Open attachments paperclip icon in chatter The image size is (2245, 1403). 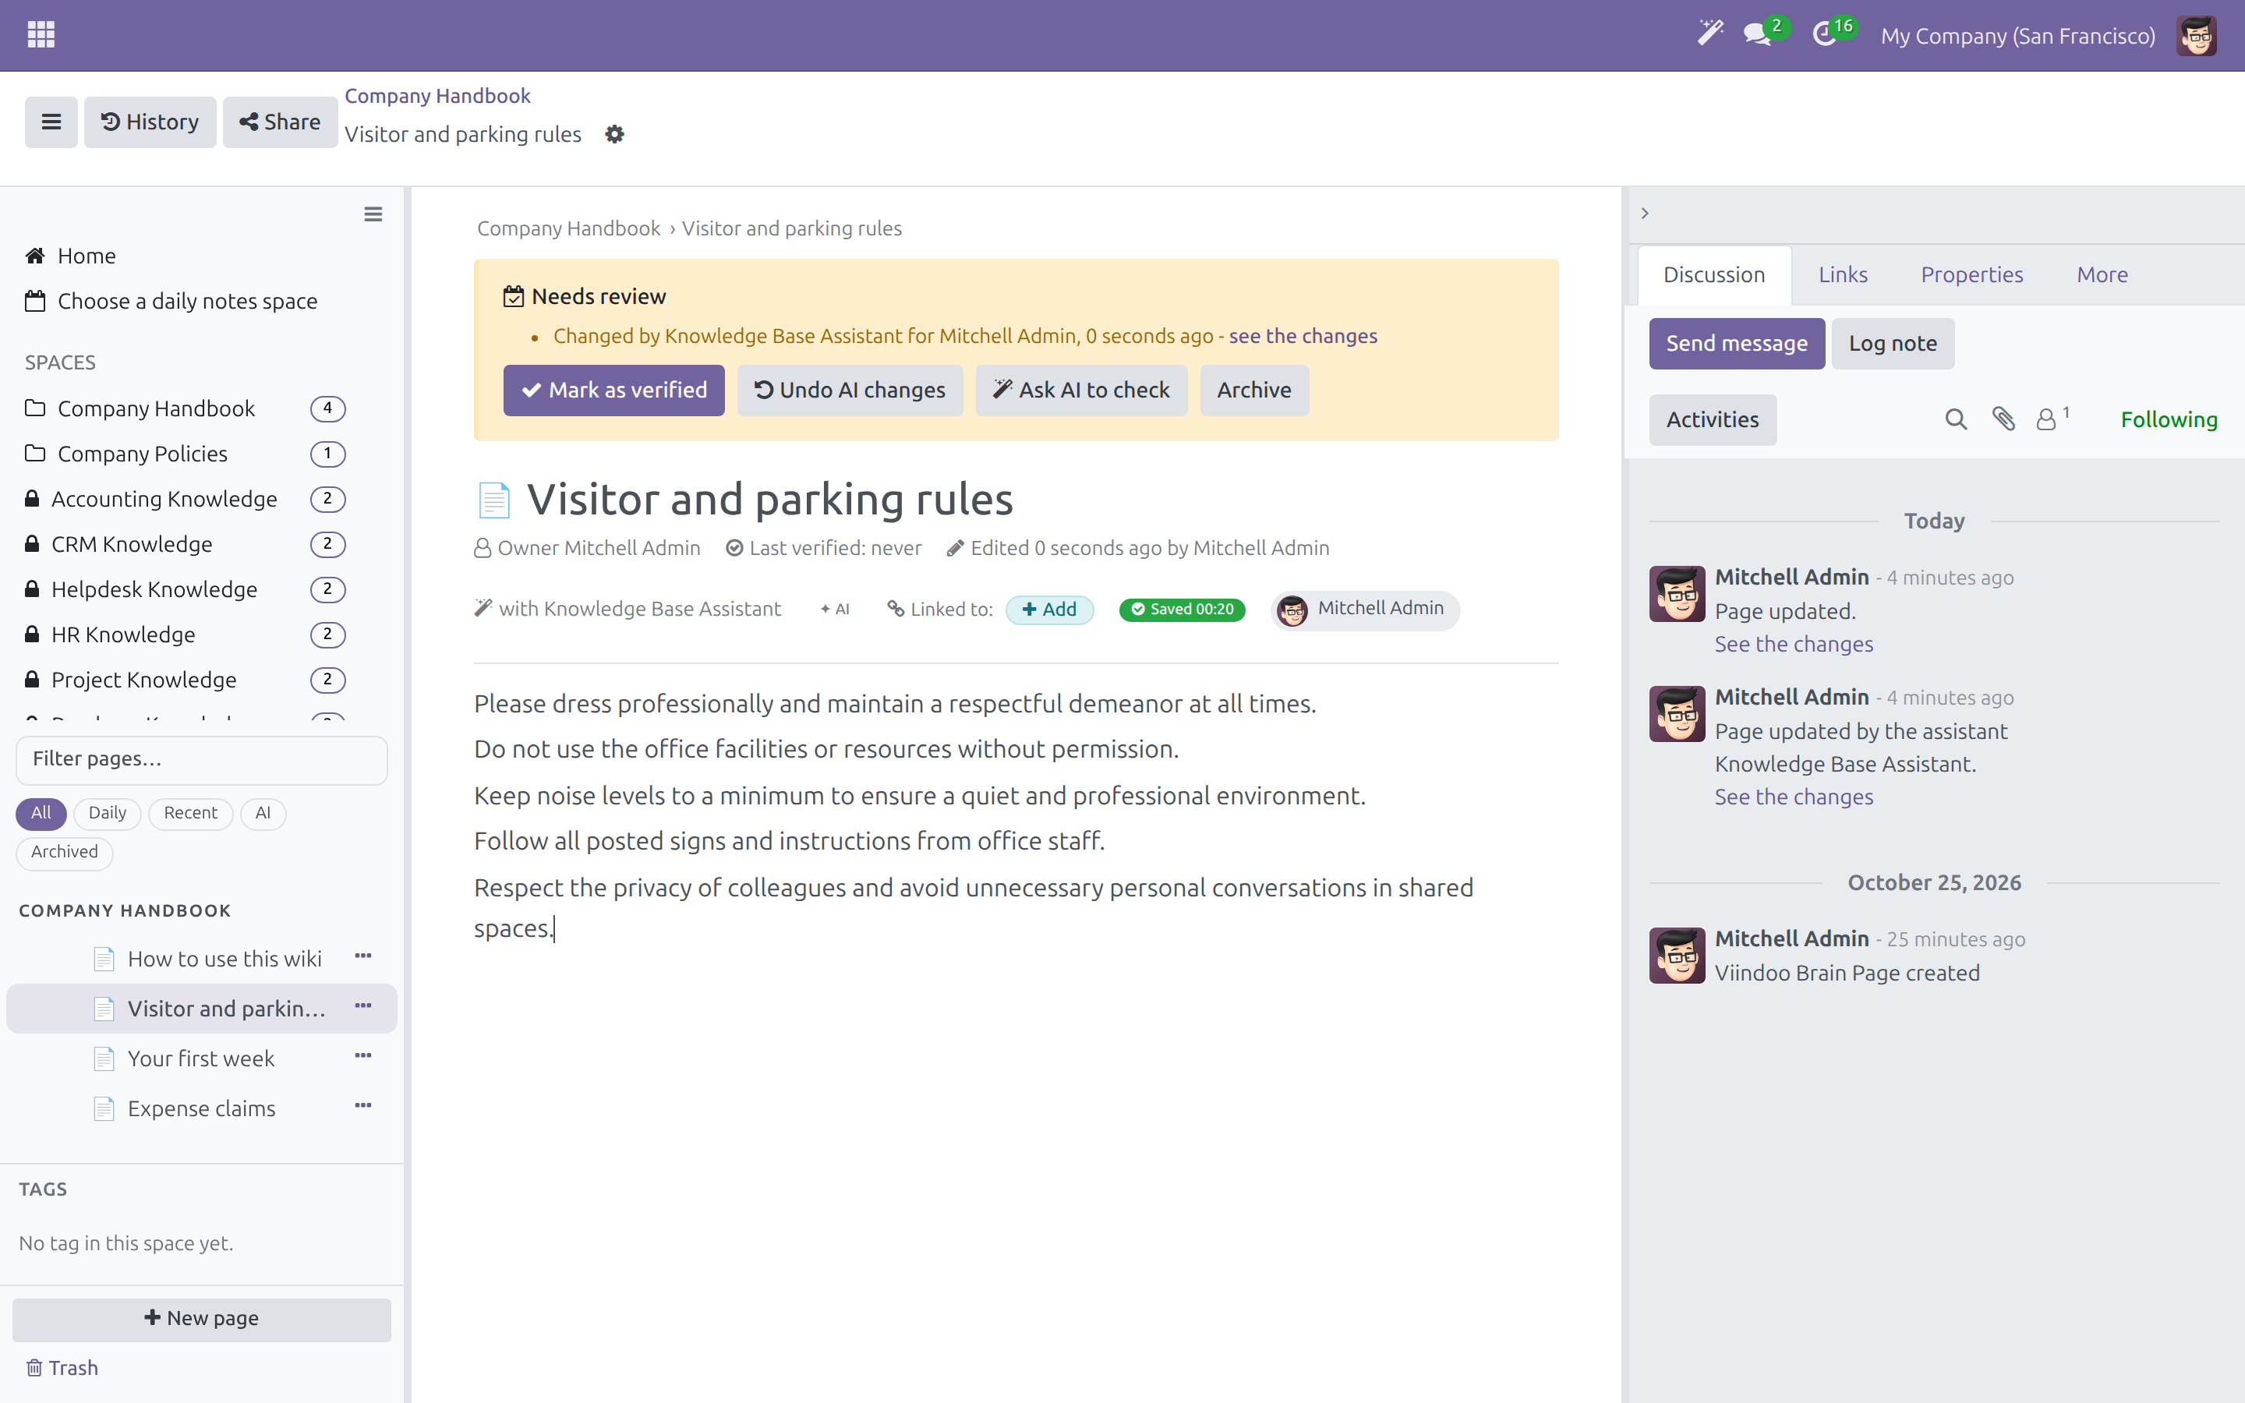click(2003, 419)
